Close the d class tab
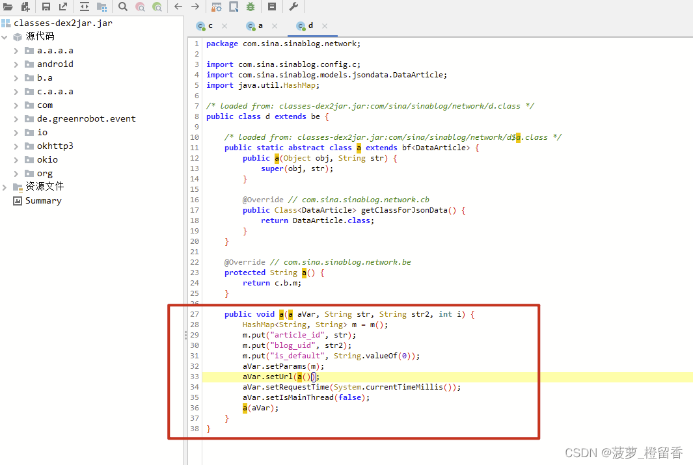The image size is (693, 465). (325, 26)
